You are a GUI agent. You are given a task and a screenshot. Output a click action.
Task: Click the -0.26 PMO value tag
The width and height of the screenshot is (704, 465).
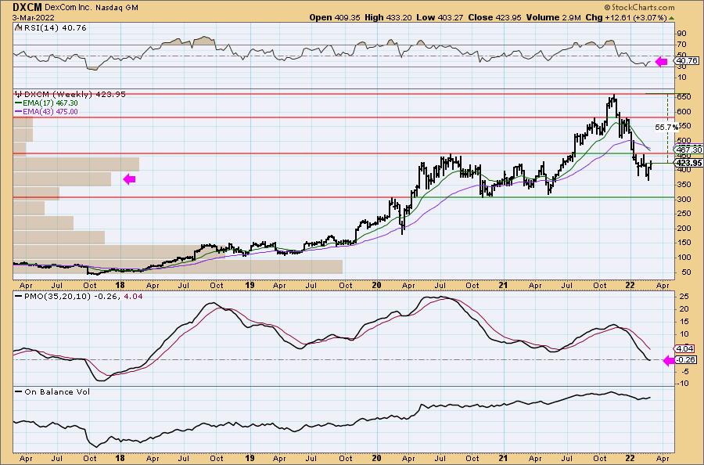686,360
